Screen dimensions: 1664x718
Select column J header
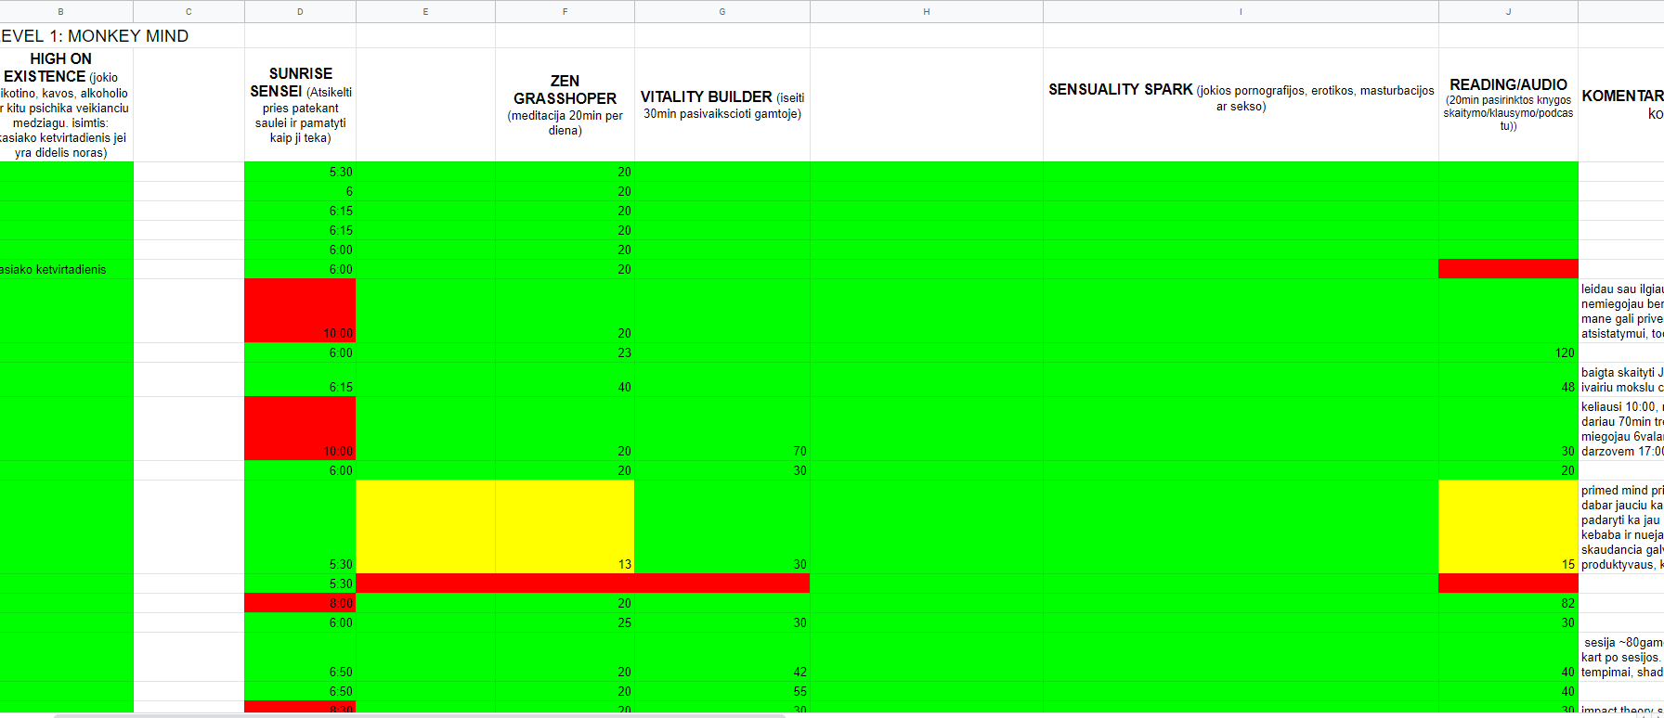tap(1508, 11)
